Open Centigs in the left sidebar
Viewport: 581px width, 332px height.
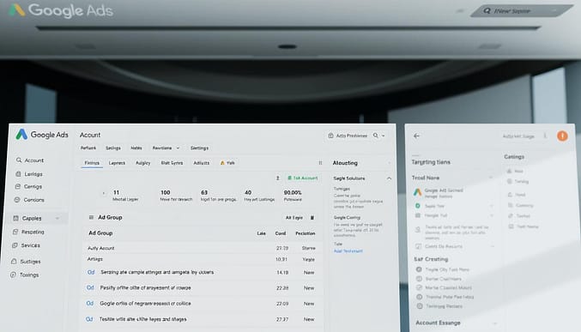pyautogui.click(x=28, y=186)
